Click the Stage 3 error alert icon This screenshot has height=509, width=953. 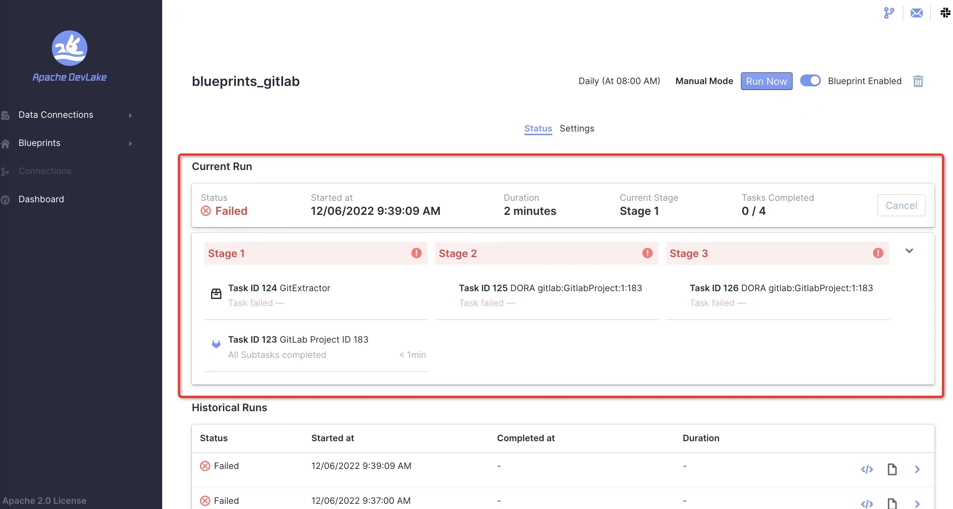pos(878,253)
